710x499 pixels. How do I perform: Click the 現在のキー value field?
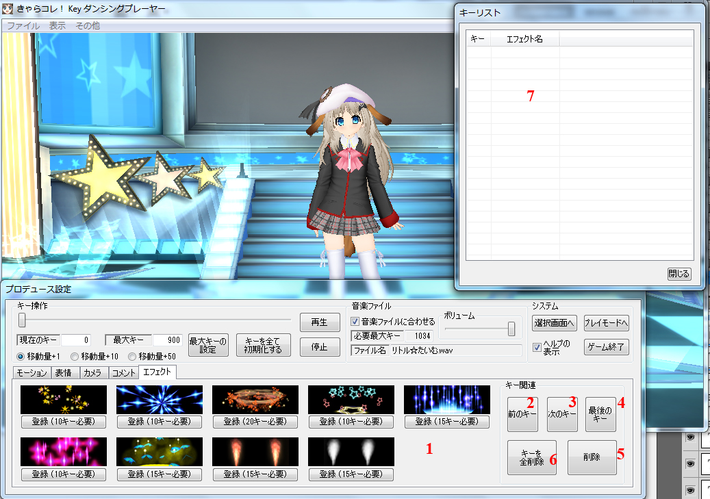(x=75, y=340)
